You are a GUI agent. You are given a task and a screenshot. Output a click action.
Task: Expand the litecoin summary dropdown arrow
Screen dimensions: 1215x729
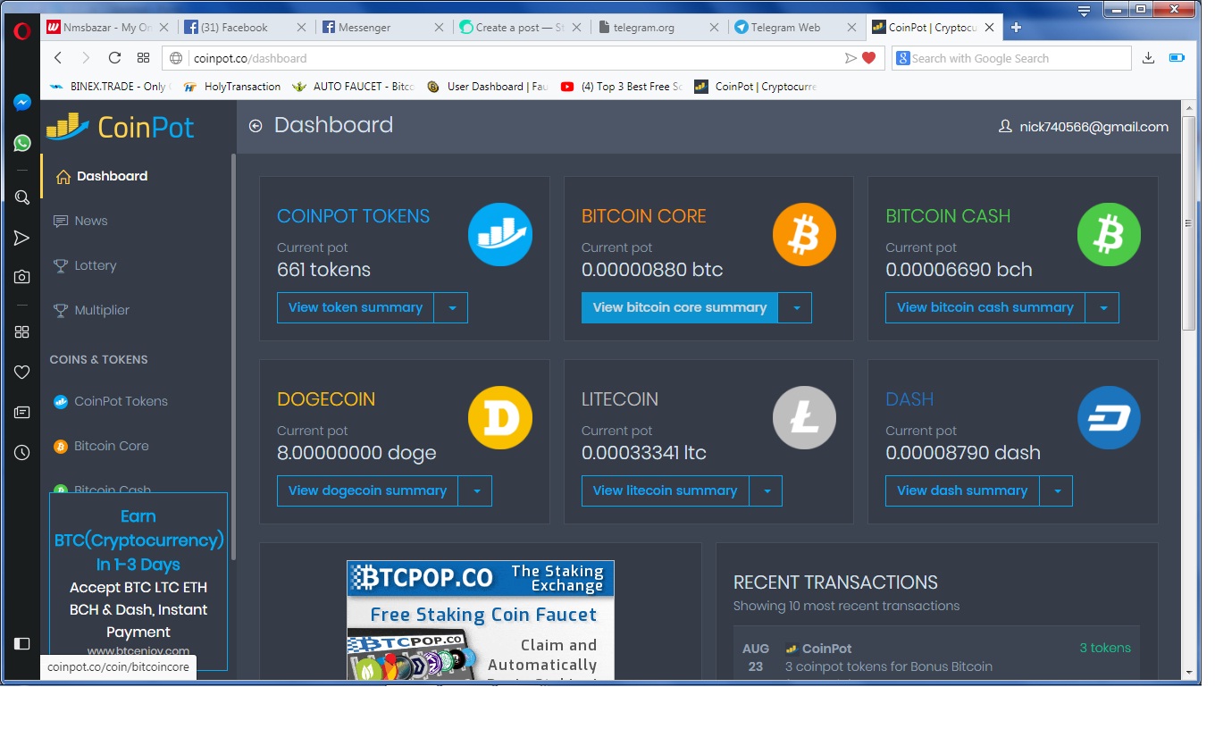(766, 491)
